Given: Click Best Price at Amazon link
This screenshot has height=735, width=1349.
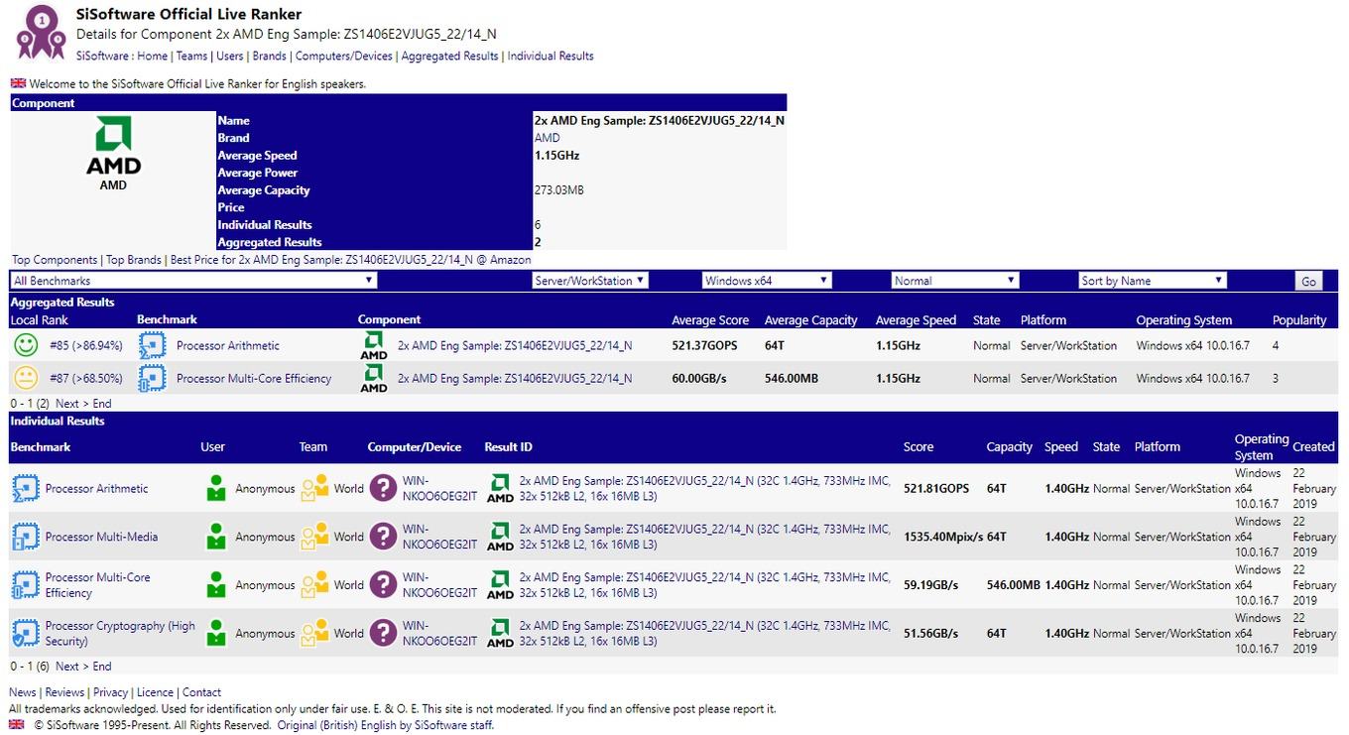Looking at the screenshot, I should click(350, 260).
